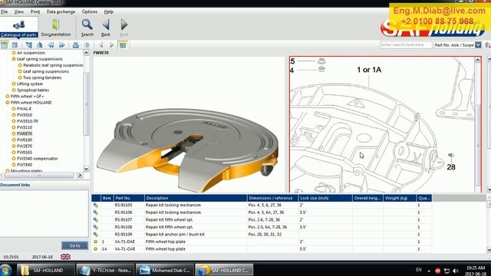Select FW3540 compensator tree item
Viewport: 491px width, 276px height.
(x=38, y=159)
